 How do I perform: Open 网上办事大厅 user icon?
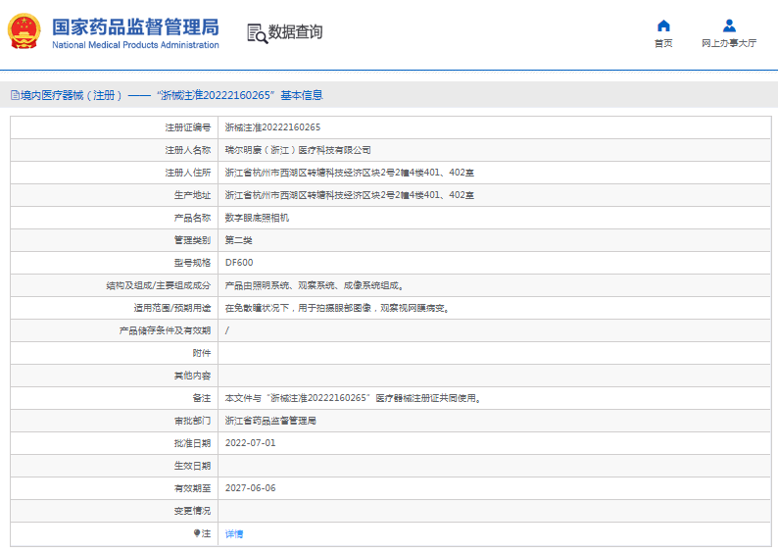pos(729,25)
